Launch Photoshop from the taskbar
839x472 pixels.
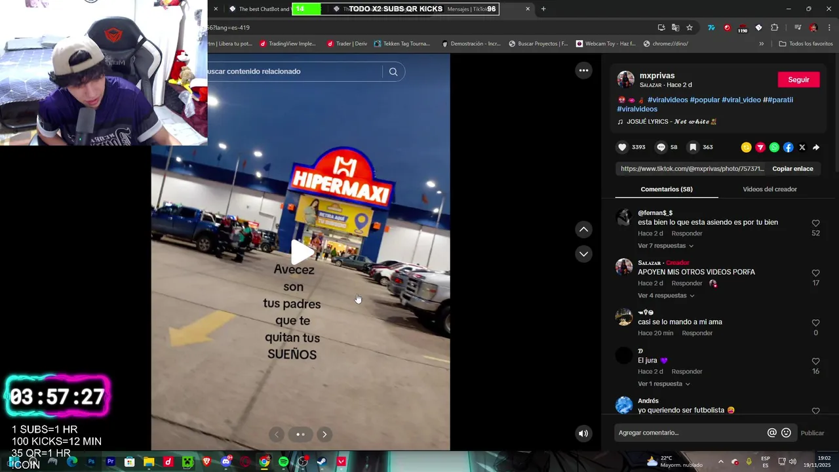(91, 462)
